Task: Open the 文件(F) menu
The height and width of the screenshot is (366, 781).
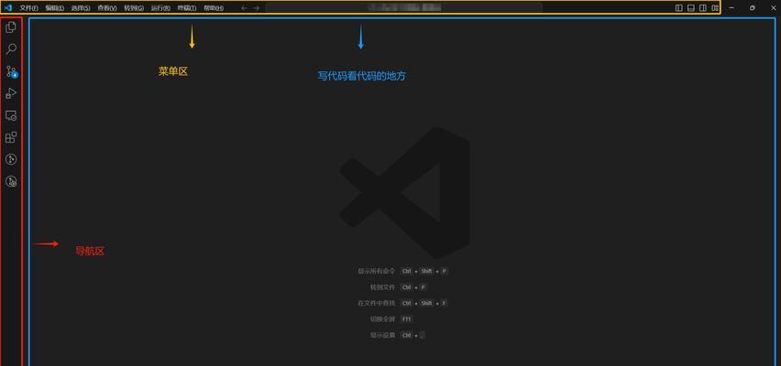Action: pos(29,8)
